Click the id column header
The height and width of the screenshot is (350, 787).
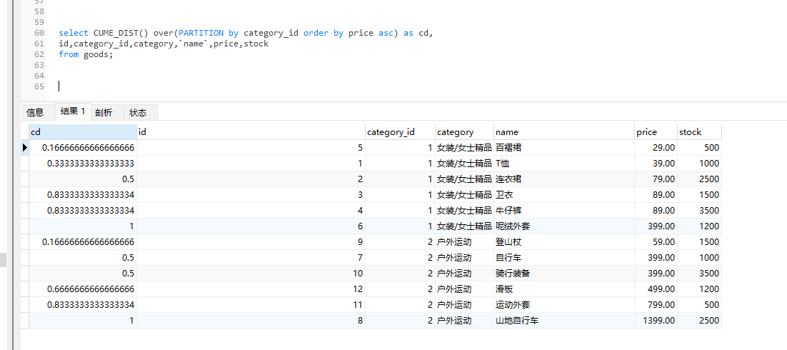(x=251, y=132)
